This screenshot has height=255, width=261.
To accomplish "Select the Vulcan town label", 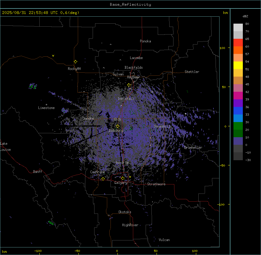I will (164, 240).
